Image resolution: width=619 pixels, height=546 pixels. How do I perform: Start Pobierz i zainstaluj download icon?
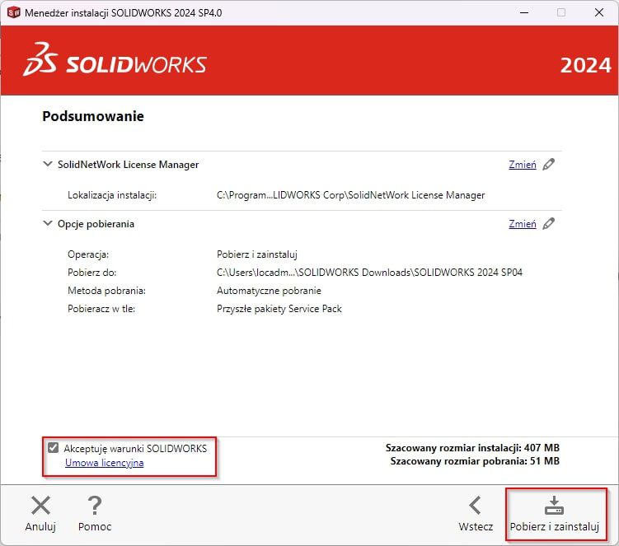click(554, 506)
